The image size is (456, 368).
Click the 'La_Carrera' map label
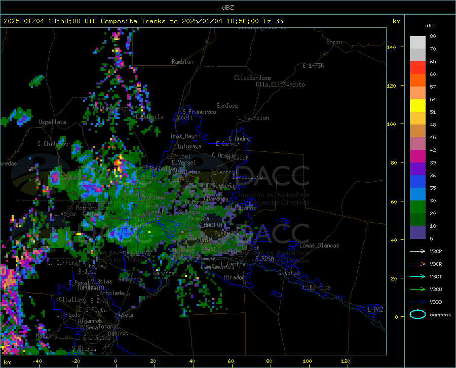[x=62, y=263]
